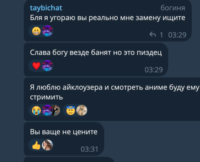Select the айклоузера anime streaming message
This screenshot has width=200, height=162.
pyautogui.click(x=114, y=92)
